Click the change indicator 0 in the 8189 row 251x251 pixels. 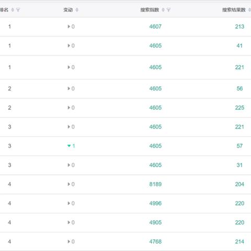[x=71, y=184]
